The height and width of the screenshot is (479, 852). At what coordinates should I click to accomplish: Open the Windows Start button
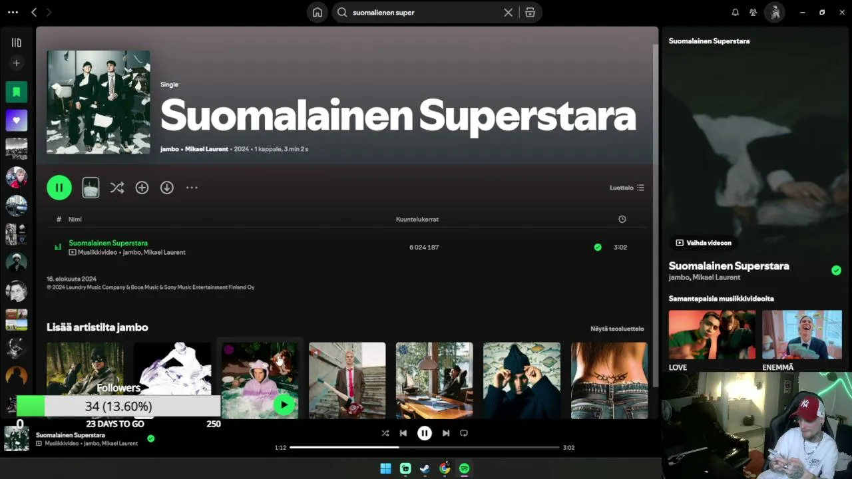[x=385, y=468]
